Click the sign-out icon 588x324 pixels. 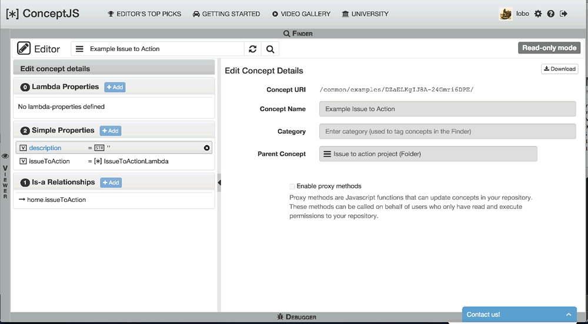(563, 14)
